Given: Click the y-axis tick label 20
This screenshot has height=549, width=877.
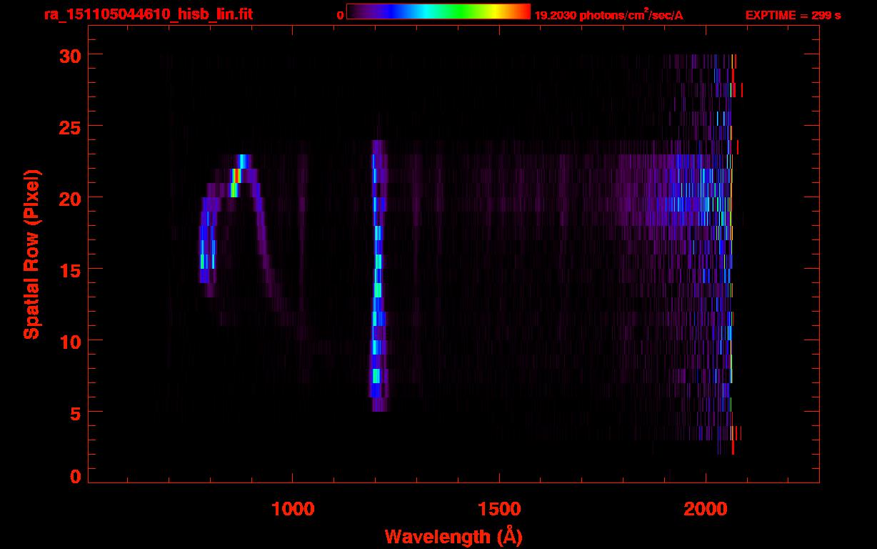Looking at the screenshot, I should pyautogui.click(x=69, y=198).
